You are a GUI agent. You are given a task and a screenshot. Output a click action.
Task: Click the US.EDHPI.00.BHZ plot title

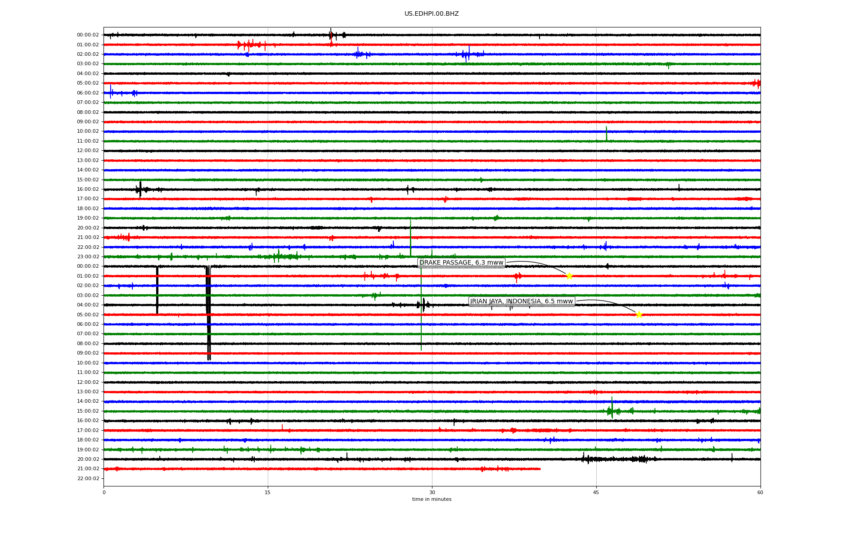(432, 14)
